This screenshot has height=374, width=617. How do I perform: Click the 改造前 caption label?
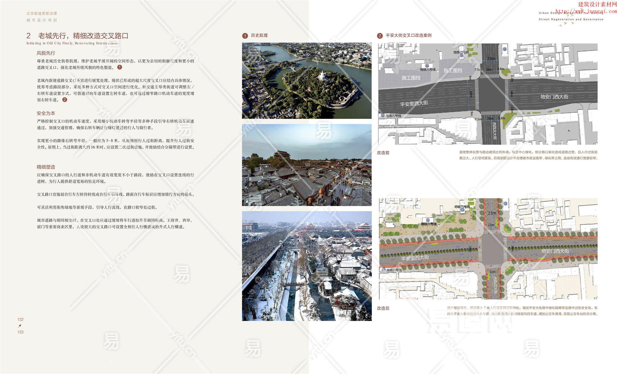point(383,153)
